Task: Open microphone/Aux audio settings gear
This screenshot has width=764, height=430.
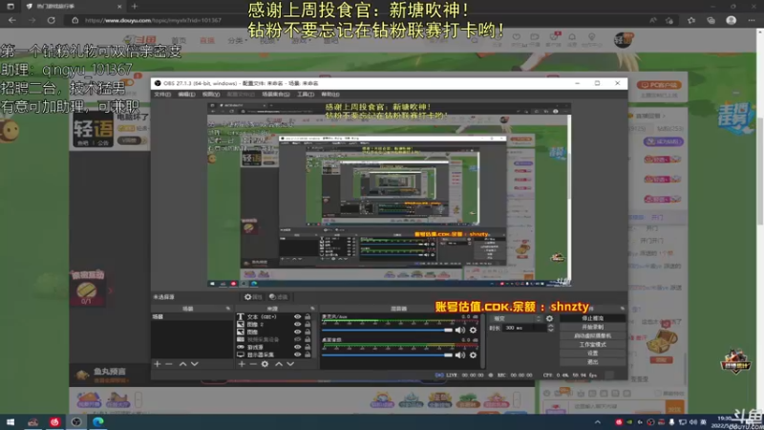Action: [x=473, y=330]
